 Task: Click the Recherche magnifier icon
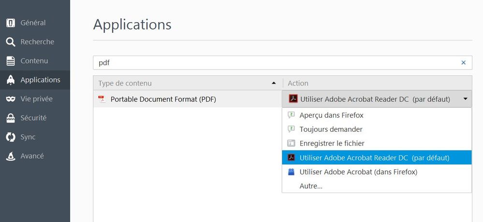pos(11,42)
